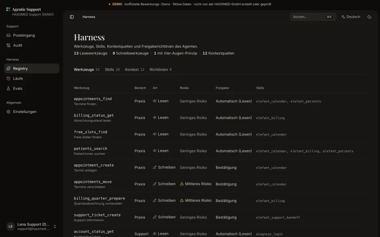Click Bestätigung in the appointment_create row
Image resolution: width=380 pixels, height=237 pixels.
226,167
